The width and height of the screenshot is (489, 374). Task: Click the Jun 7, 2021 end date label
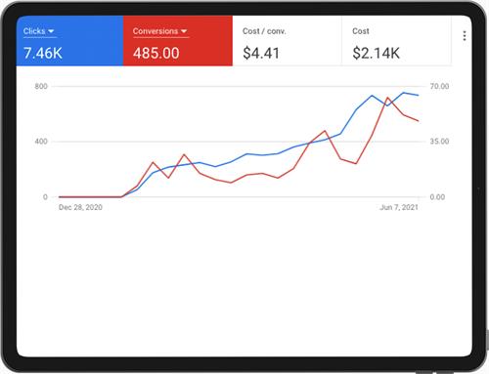tap(399, 207)
